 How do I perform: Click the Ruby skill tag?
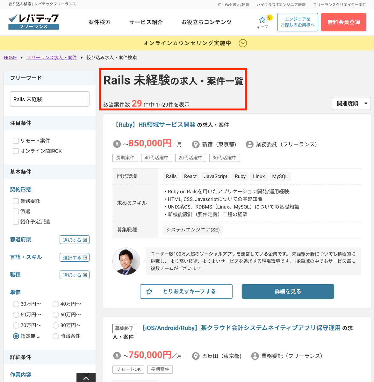point(240,176)
